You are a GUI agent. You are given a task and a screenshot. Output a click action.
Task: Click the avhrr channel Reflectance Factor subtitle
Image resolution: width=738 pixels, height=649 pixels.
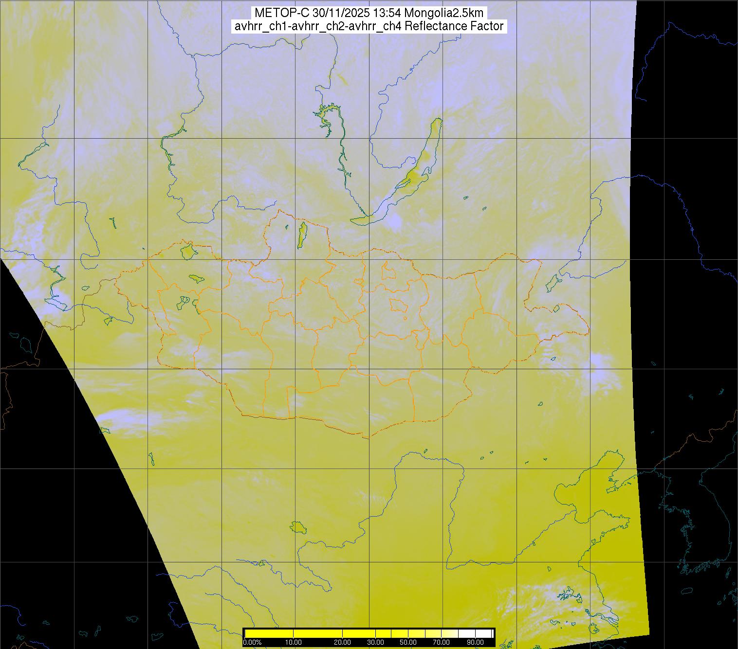369,26
